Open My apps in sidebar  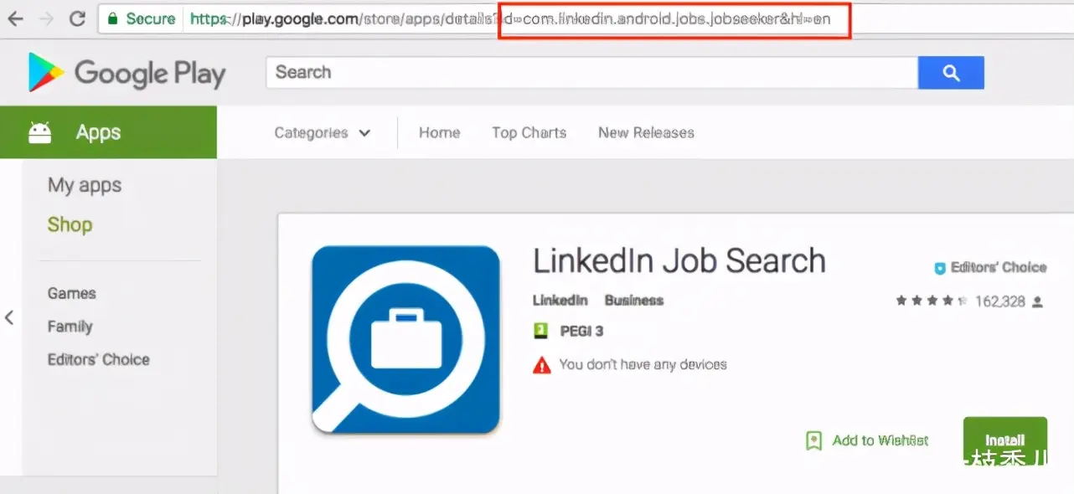[85, 185]
